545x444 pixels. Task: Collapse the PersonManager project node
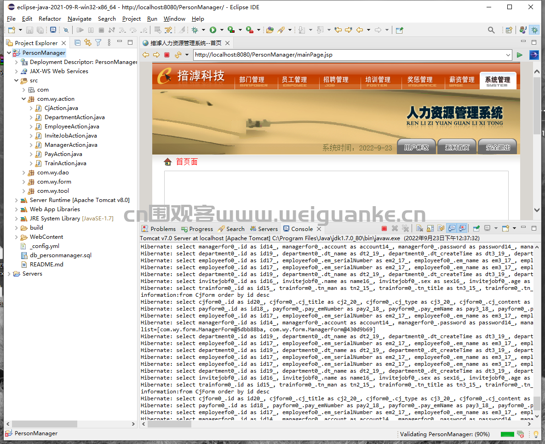click(9, 52)
